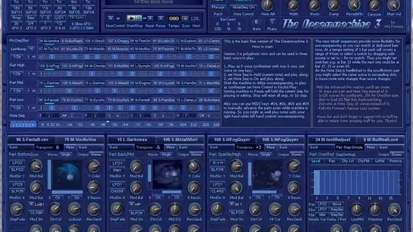Screen dimensions: 413x232
Task: Open the Pan Step/Simple mode selector
Action: click(x=349, y=148)
